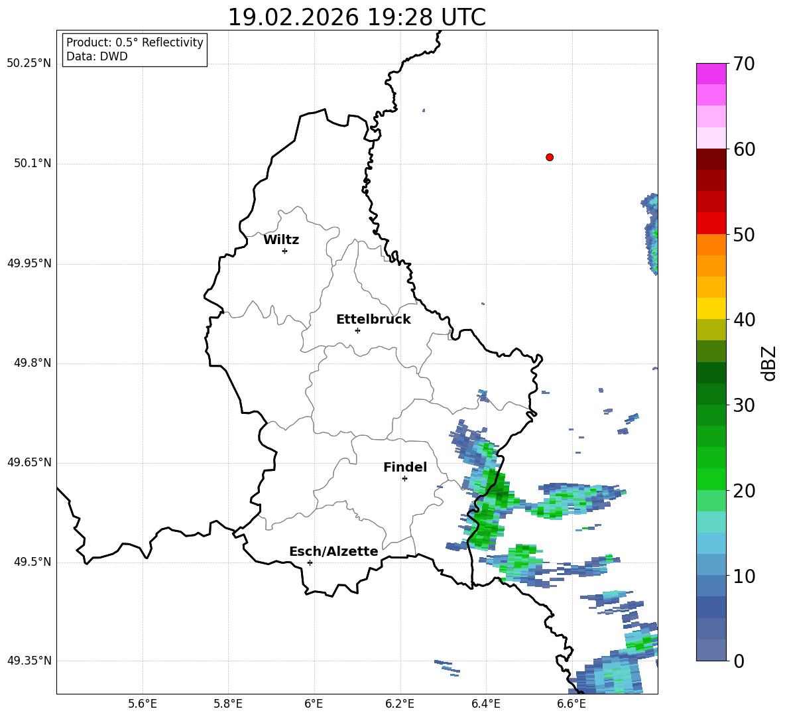Click the '49.95°N' latitude label
Image resolution: width=785 pixels, height=717 pixels.
(29, 263)
